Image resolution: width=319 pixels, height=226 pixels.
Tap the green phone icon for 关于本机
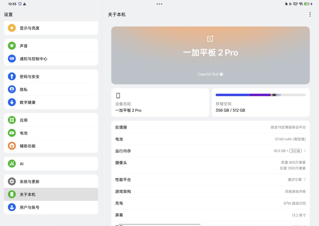point(12,194)
